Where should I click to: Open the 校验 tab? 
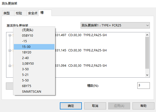19,13
